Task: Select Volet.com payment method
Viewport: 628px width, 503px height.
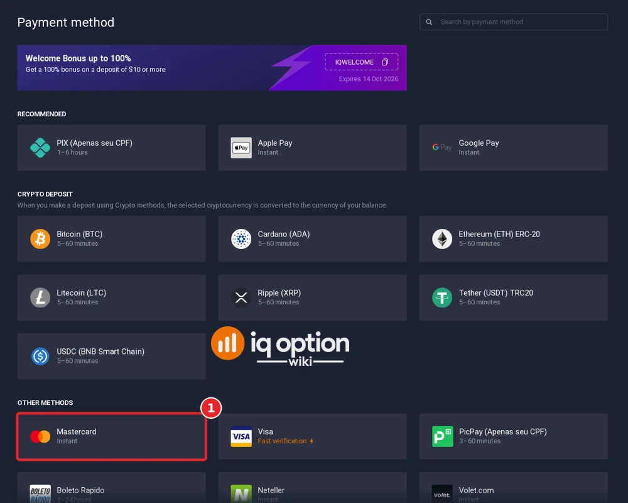Action: tap(514, 488)
